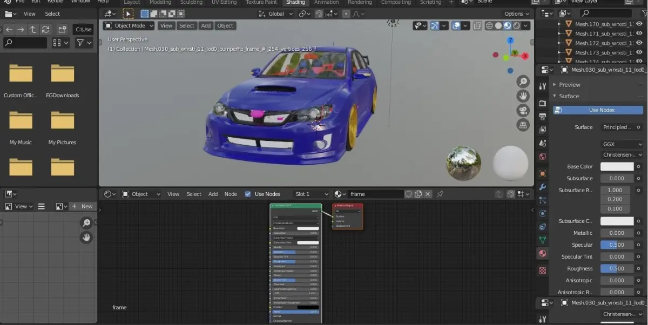Click the Use Nodes button in properties
The height and width of the screenshot is (325, 648).
598,110
